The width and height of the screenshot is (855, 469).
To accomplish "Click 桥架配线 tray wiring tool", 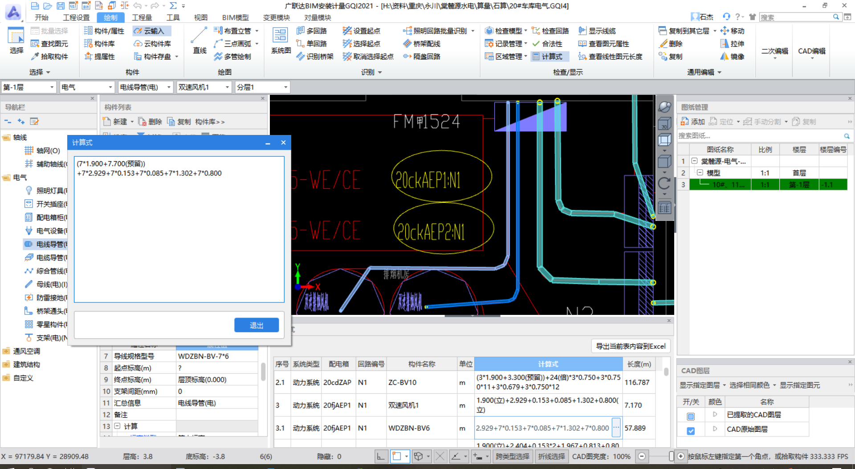I will [x=422, y=44].
